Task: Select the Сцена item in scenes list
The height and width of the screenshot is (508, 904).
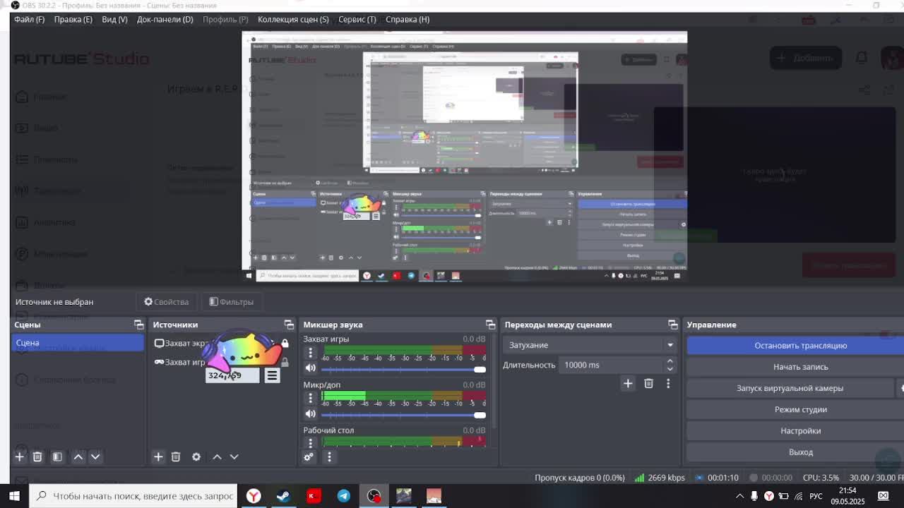Action: coord(78,343)
